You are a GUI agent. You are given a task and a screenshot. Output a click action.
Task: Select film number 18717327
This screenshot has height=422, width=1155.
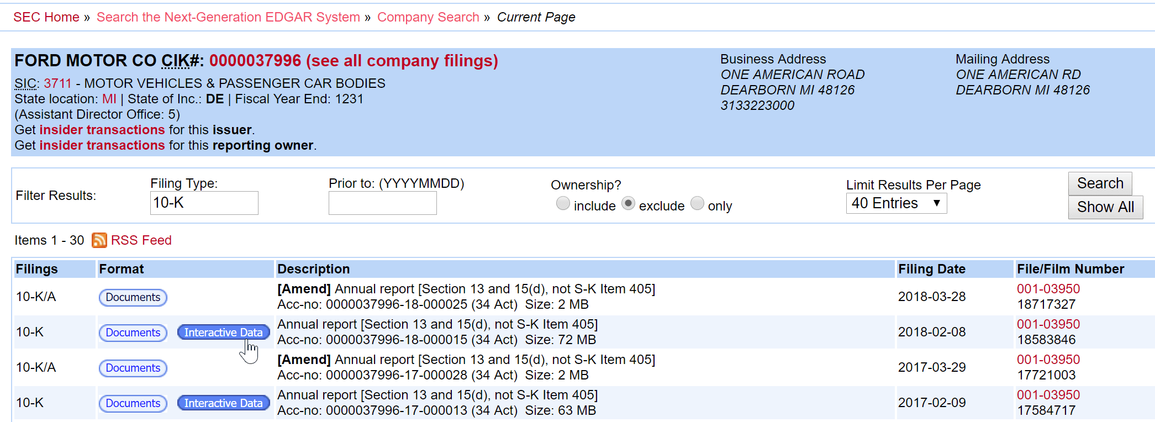point(1046,304)
